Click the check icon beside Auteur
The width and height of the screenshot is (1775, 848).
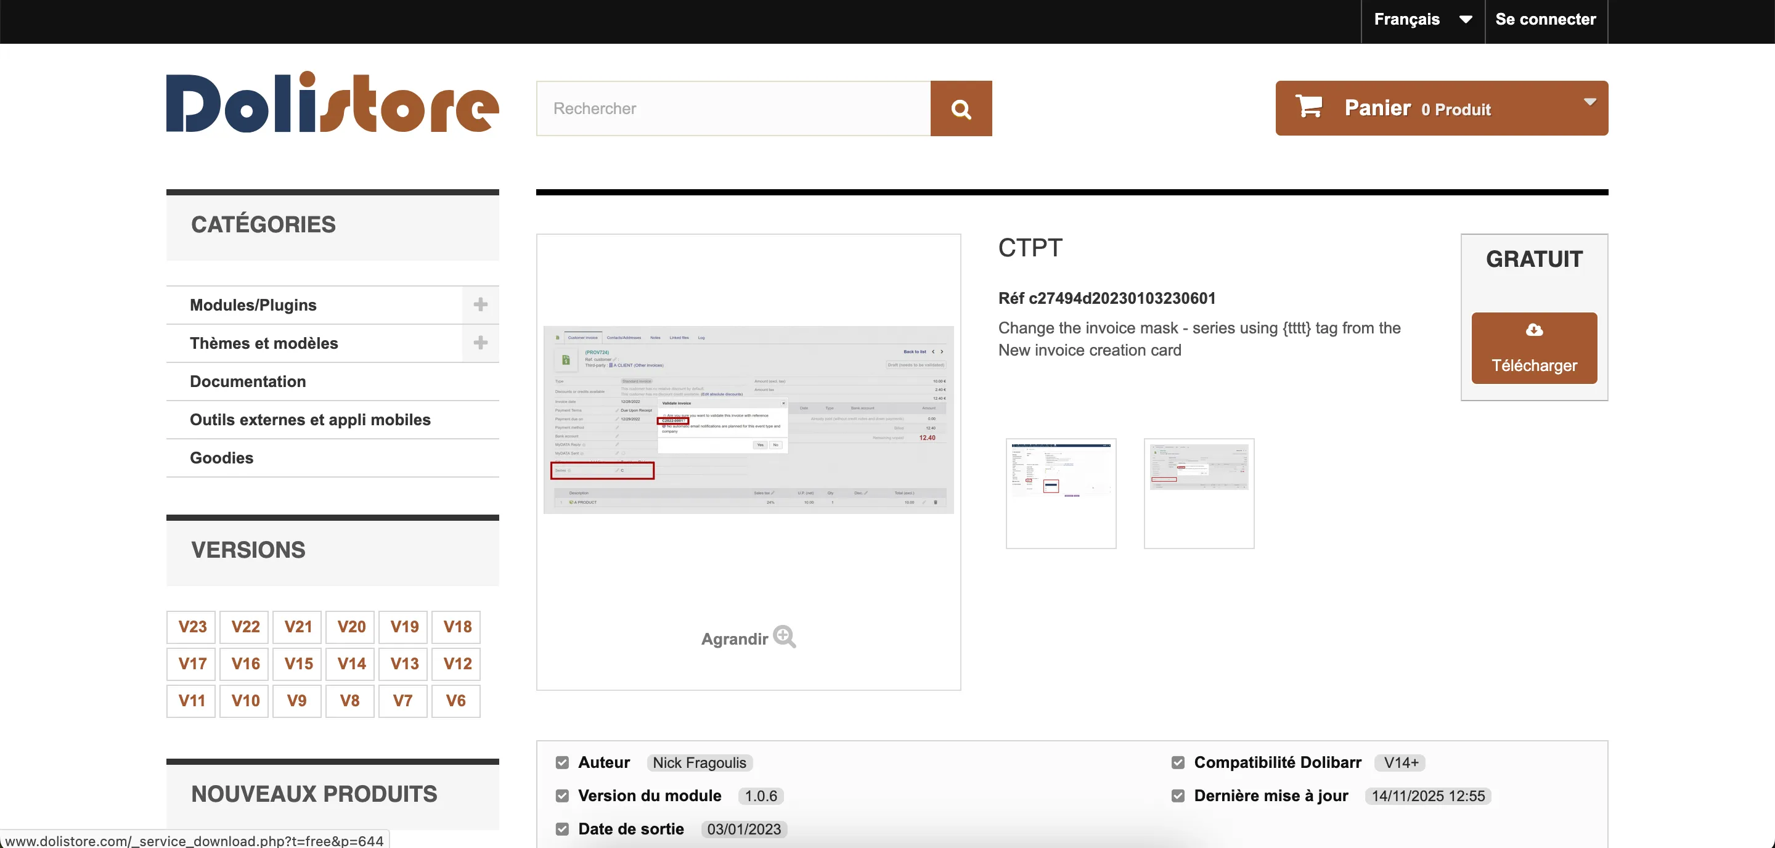[x=562, y=762]
